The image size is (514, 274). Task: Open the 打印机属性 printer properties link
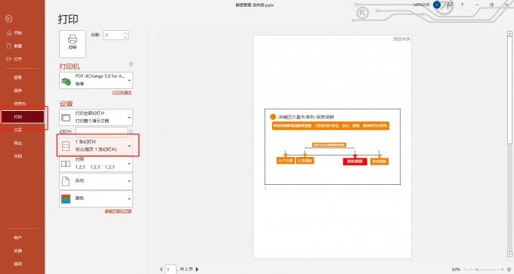[122, 93]
